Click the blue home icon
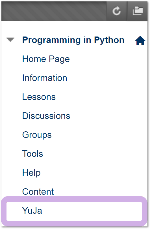 point(140,40)
